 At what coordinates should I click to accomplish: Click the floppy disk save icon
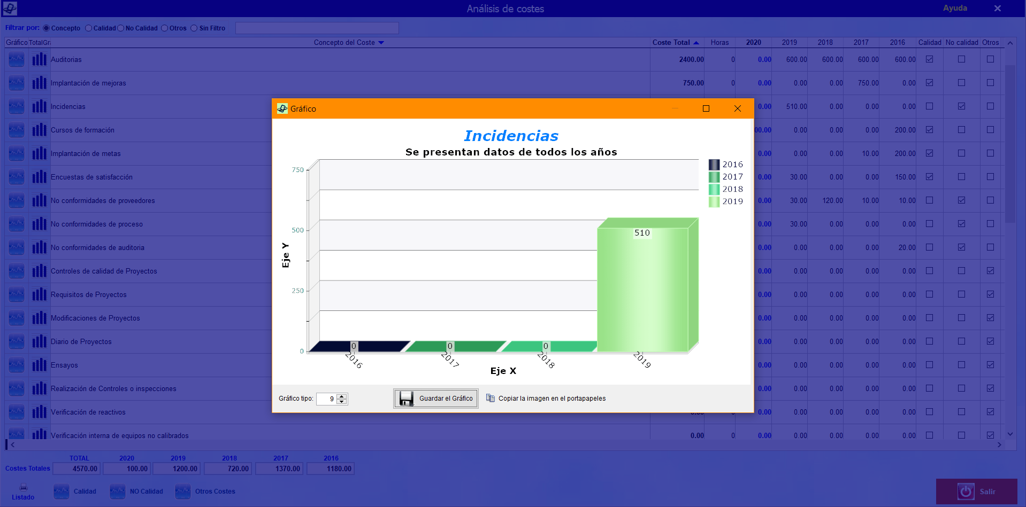click(407, 399)
